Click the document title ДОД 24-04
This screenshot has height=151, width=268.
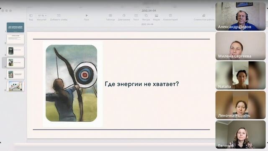(149, 10)
